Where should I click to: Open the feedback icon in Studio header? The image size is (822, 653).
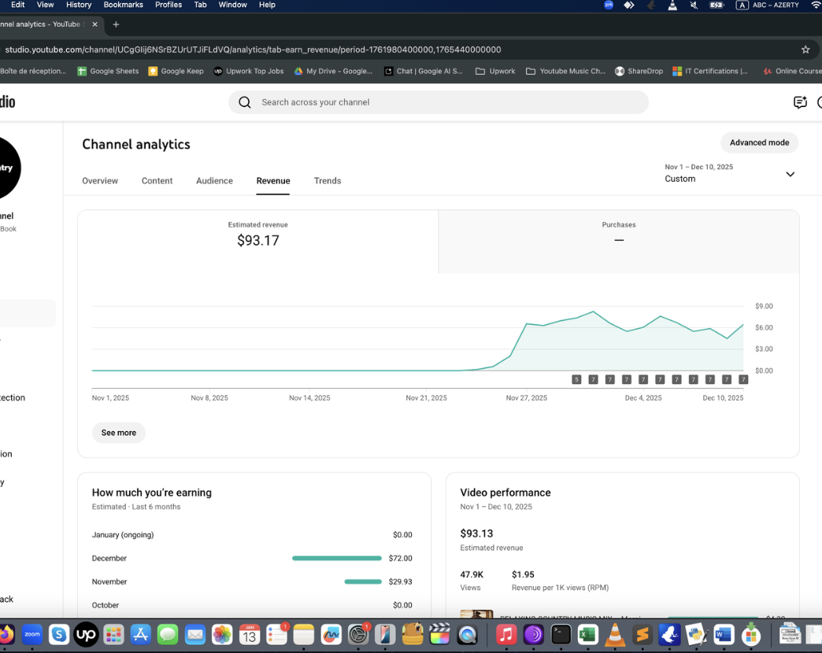point(800,102)
